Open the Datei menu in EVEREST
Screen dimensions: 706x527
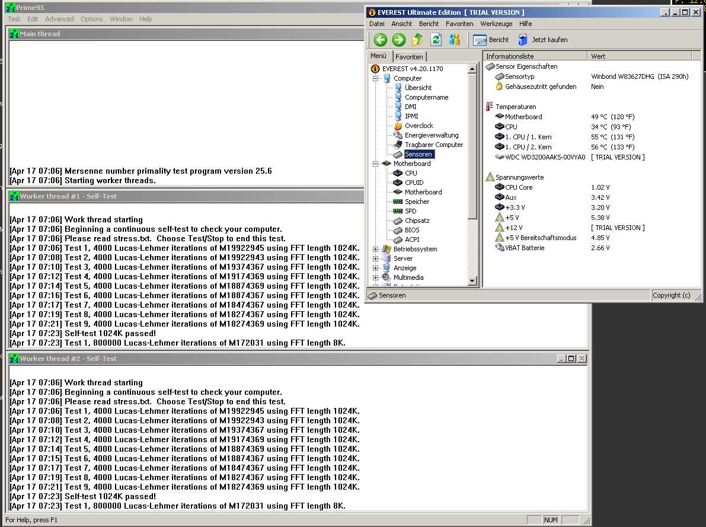[x=377, y=24]
